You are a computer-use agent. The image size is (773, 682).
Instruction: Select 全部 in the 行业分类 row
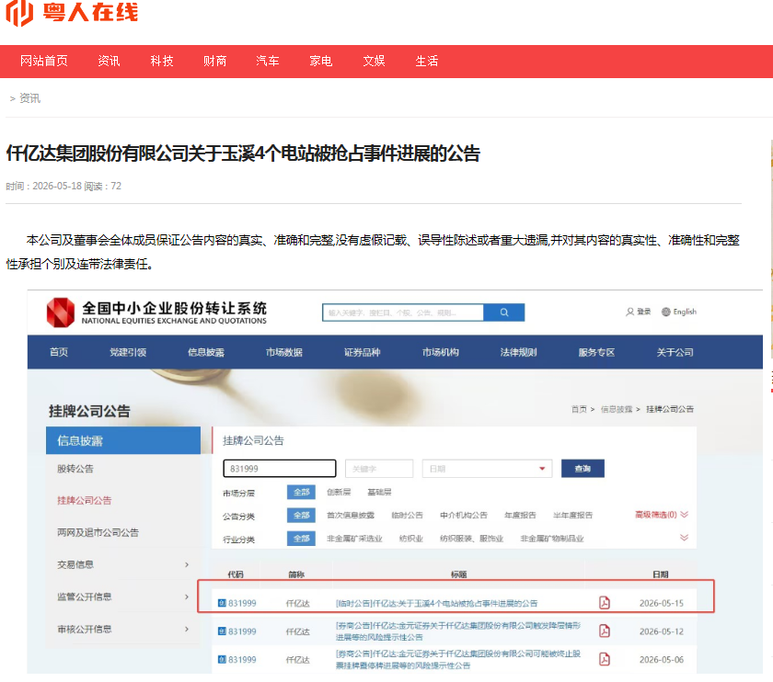click(x=301, y=539)
